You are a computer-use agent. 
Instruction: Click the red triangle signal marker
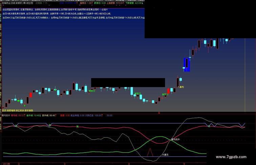(150, 152)
